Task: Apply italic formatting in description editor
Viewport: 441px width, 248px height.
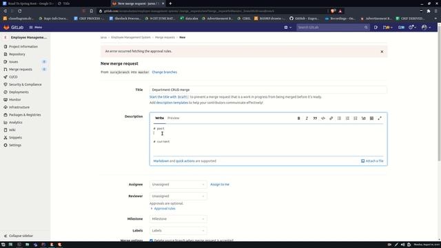Action: (x=307, y=118)
